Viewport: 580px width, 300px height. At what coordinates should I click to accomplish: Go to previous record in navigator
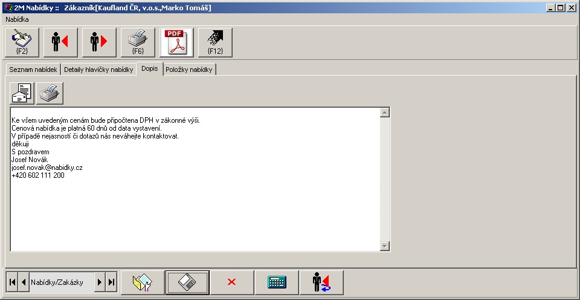24,282
